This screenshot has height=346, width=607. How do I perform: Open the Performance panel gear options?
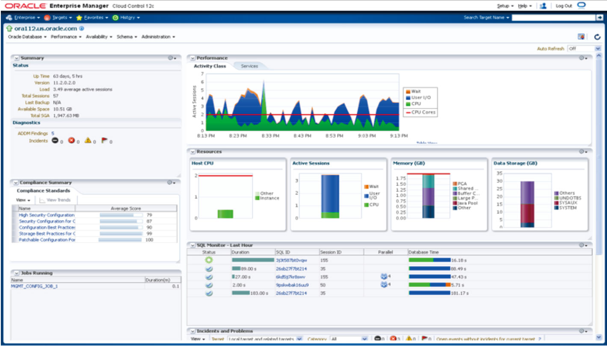[583, 58]
